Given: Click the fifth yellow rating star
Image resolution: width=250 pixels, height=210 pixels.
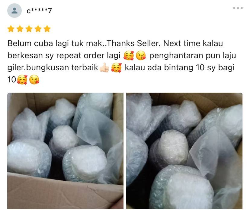Looking at the screenshot, I should coord(47,29).
